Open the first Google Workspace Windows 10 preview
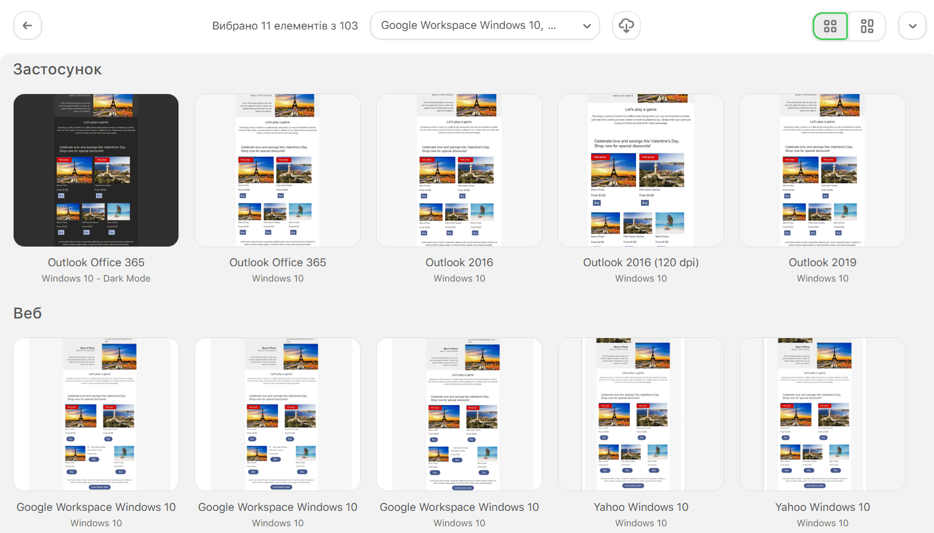Viewport: 934px width, 533px height. 96,414
